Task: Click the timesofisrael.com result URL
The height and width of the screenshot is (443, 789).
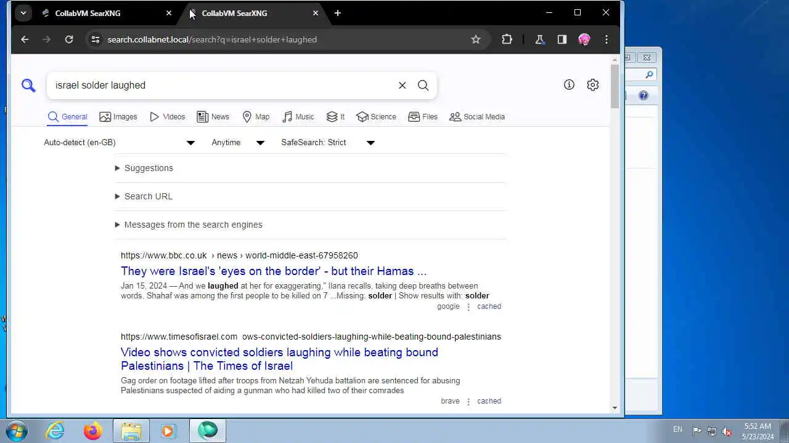Action: 311,337
